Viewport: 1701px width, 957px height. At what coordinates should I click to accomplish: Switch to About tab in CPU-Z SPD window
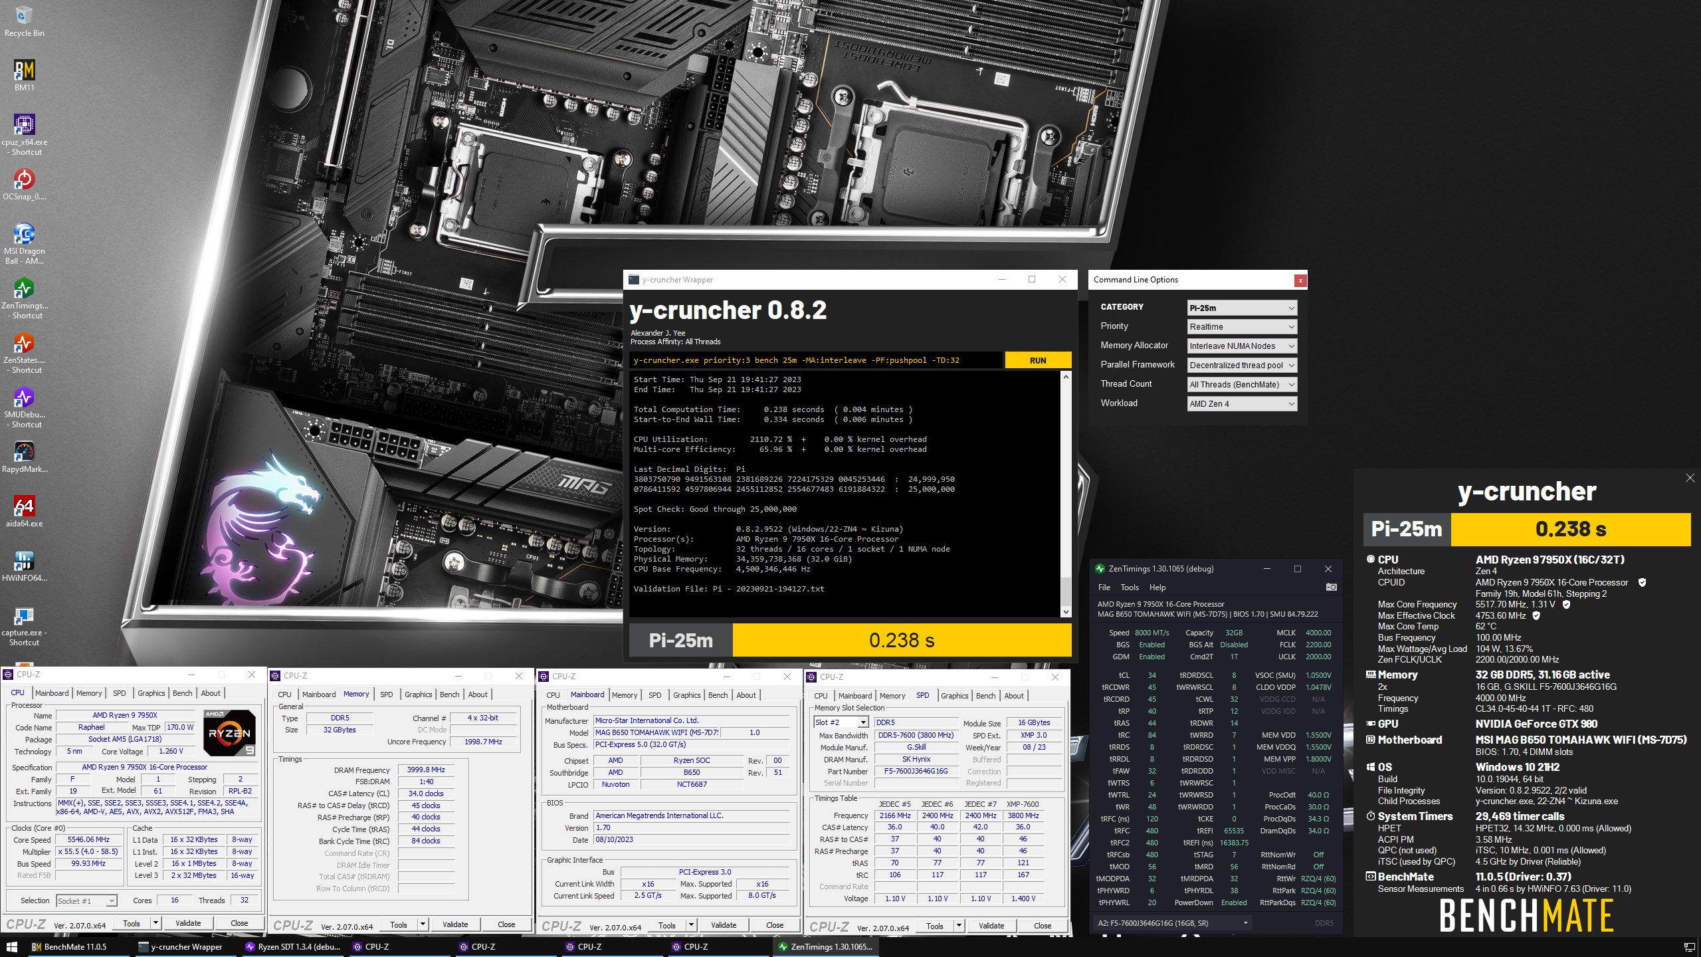coord(1013,696)
